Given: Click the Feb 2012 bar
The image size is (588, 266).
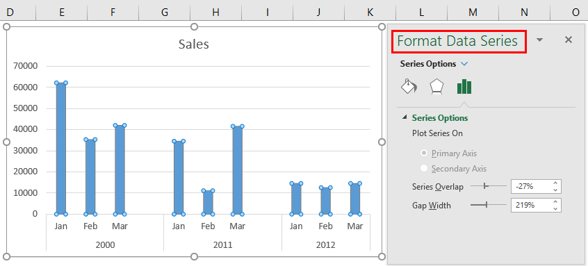Looking at the screenshot, I should click(x=325, y=201).
